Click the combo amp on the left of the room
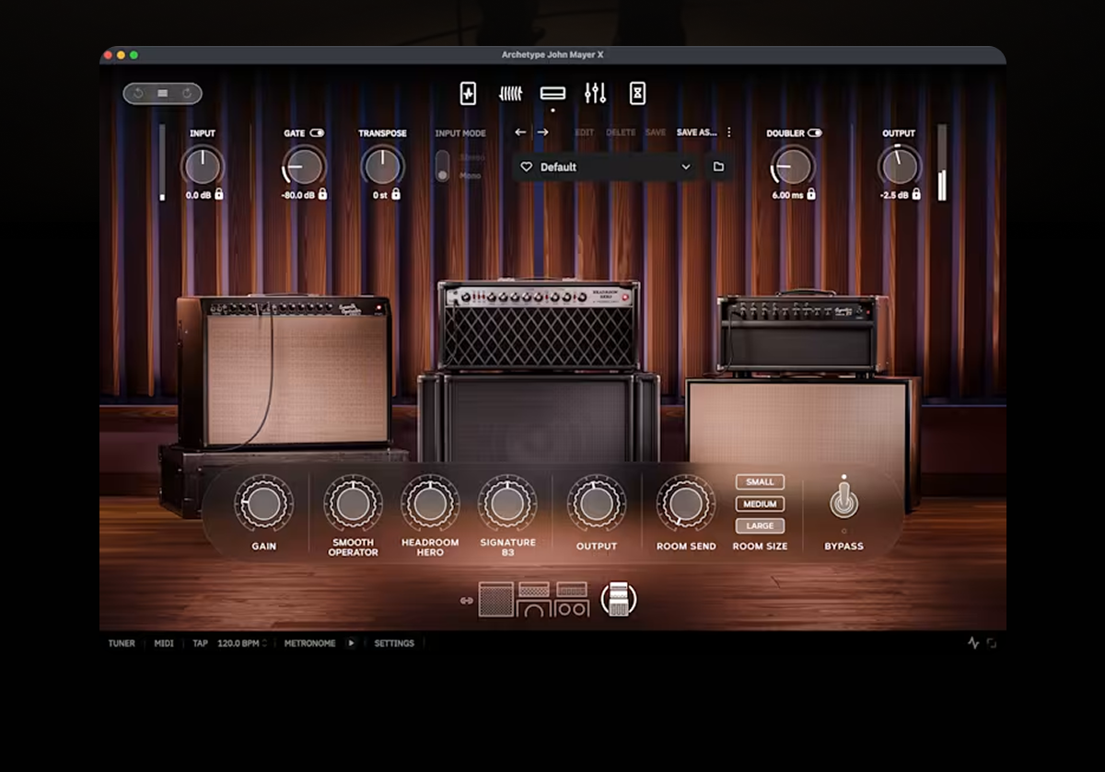This screenshot has width=1105, height=772. [285, 372]
